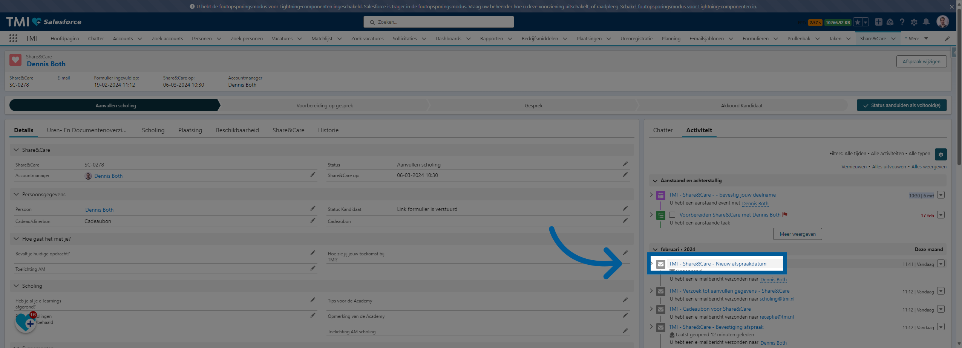The width and height of the screenshot is (962, 348).
Task: Open actions menu for bevestig jouw deelname event
Action: pos(941,195)
